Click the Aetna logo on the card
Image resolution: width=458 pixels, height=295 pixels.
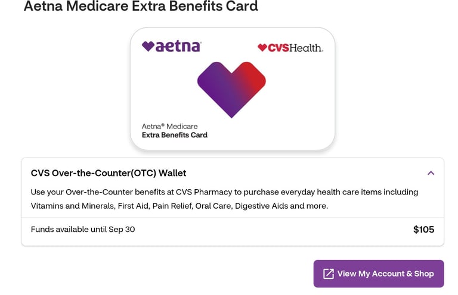point(172,46)
